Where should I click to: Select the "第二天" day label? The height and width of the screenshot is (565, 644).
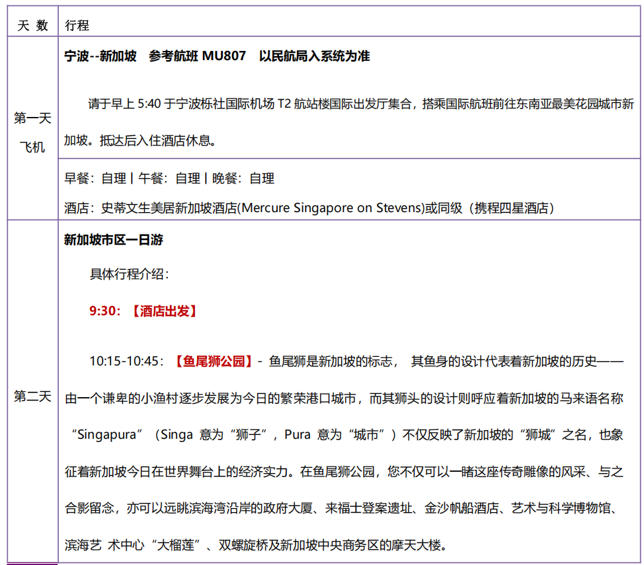(x=32, y=396)
